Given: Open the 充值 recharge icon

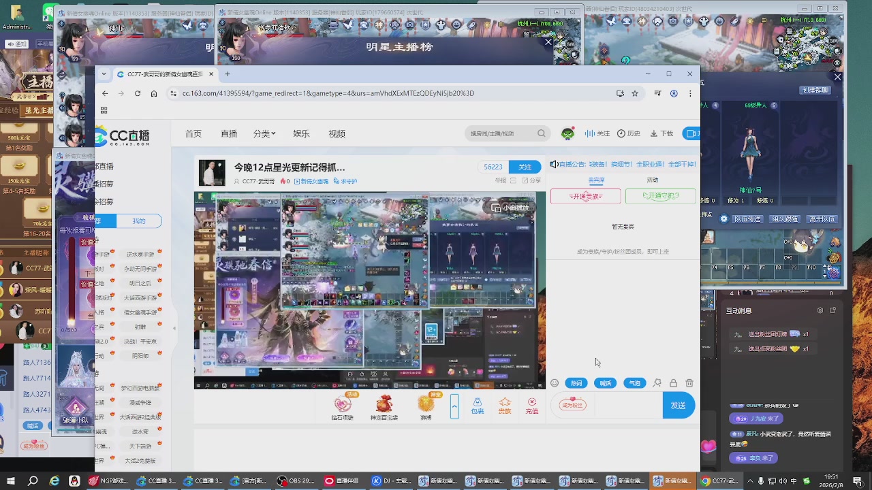Looking at the screenshot, I should (x=532, y=406).
